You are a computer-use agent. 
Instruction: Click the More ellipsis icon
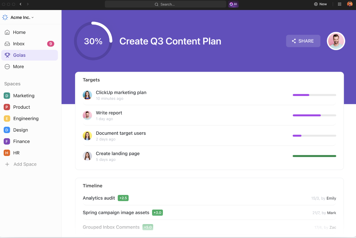click(x=8, y=66)
